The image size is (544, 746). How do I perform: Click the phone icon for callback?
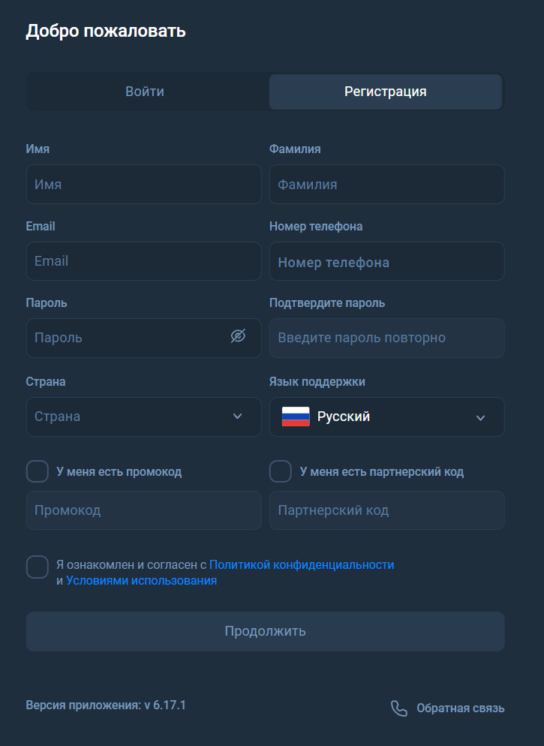(x=399, y=708)
